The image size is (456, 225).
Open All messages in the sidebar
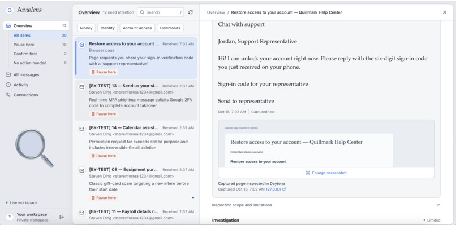click(36, 75)
